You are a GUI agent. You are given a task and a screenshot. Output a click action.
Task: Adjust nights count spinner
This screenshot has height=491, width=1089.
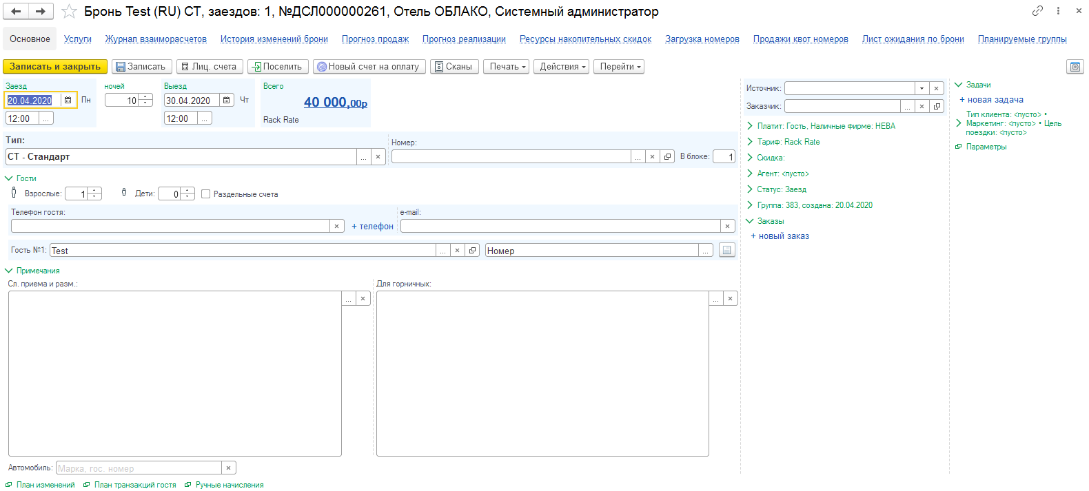click(x=145, y=101)
